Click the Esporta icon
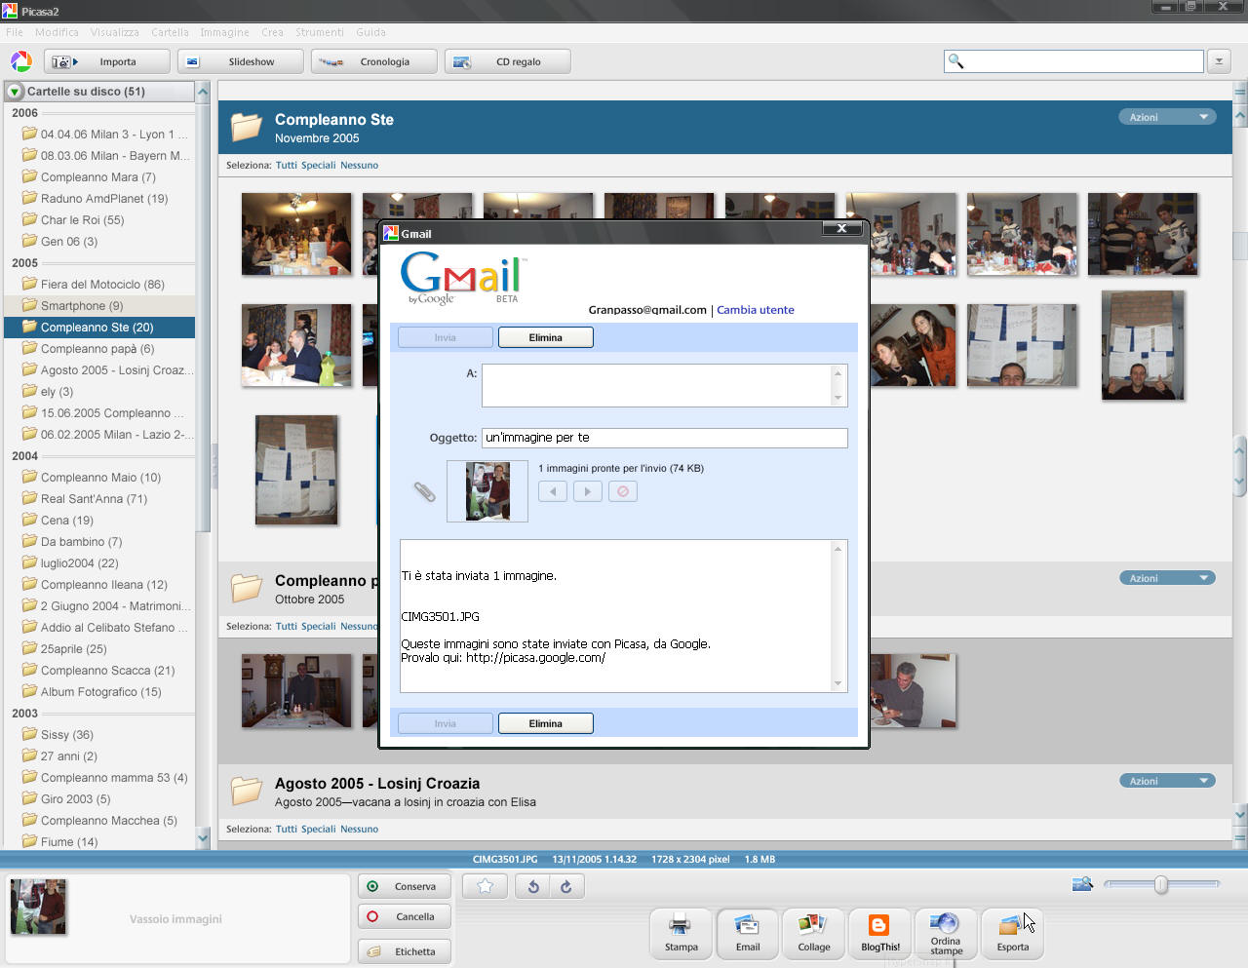Image resolution: width=1248 pixels, height=968 pixels. pyautogui.click(x=1012, y=933)
